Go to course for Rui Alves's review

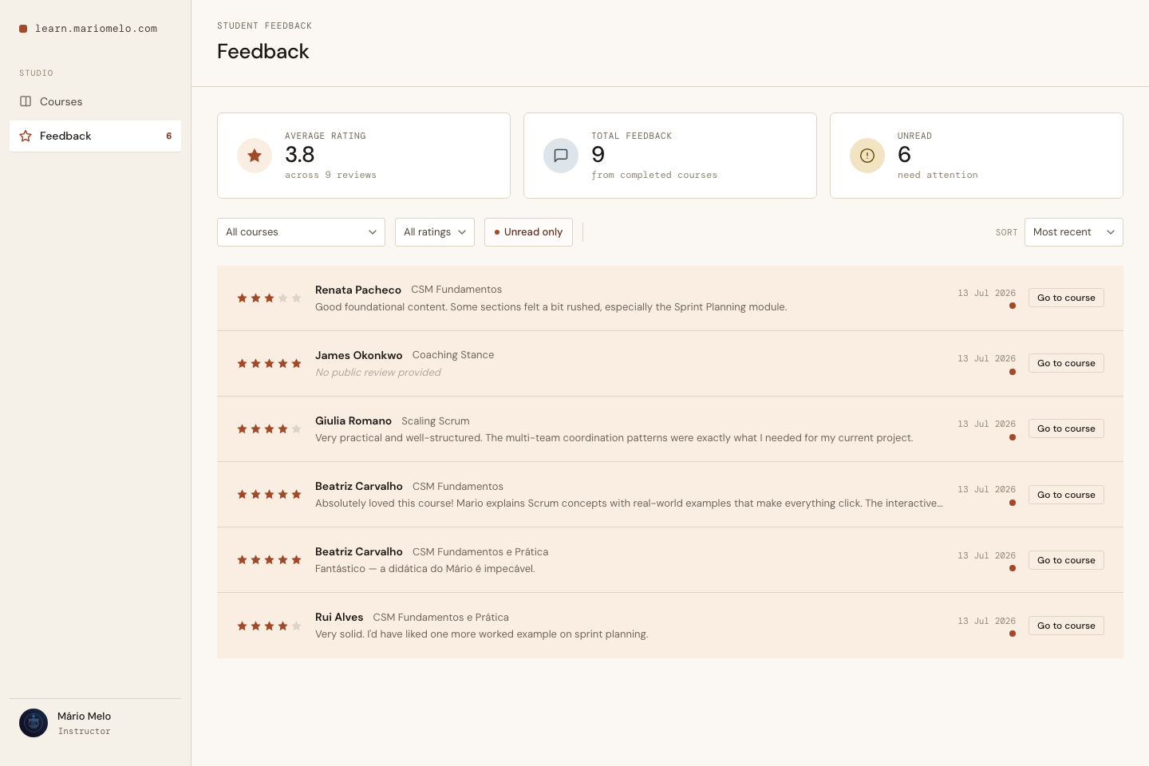tap(1066, 626)
